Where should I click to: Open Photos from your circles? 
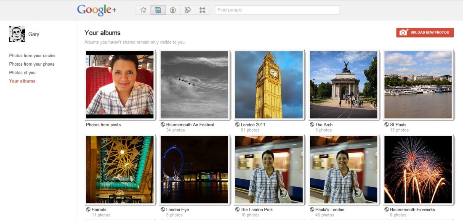click(x=32, y=56)
